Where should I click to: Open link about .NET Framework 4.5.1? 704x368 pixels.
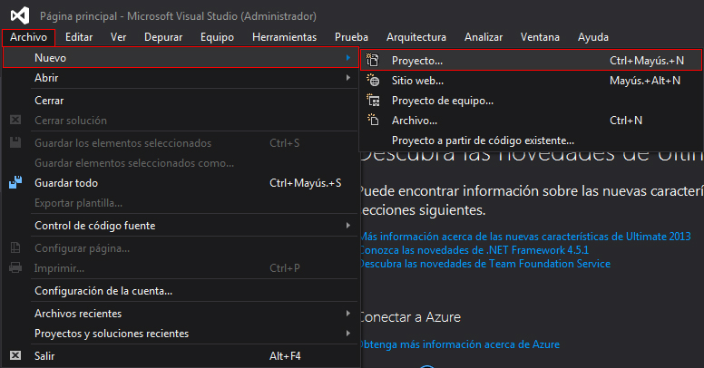click(474, 250)
